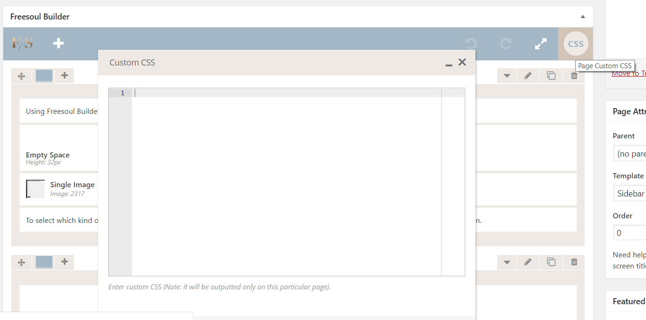Open the first row's column layout swatch
Image resolution: width=646 pixels, height=320 pixels.
click(44, 76)
